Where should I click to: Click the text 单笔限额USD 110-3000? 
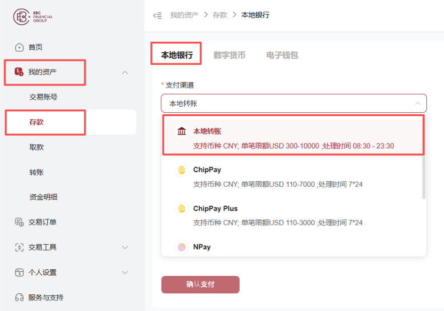278,223
